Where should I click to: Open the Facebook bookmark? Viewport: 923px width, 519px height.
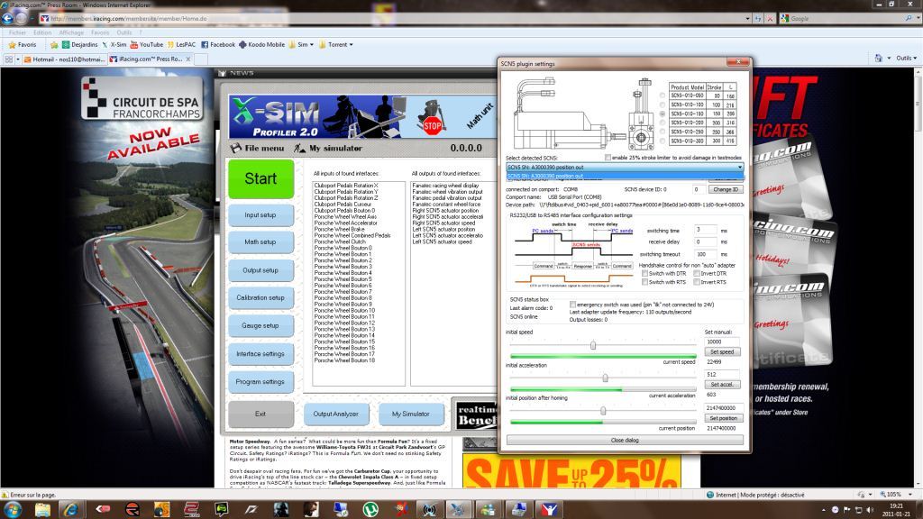pos(218,45)
